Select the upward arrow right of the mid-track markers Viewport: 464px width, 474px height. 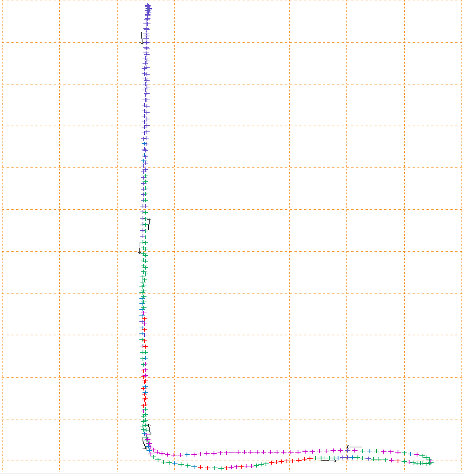[149, 224]
